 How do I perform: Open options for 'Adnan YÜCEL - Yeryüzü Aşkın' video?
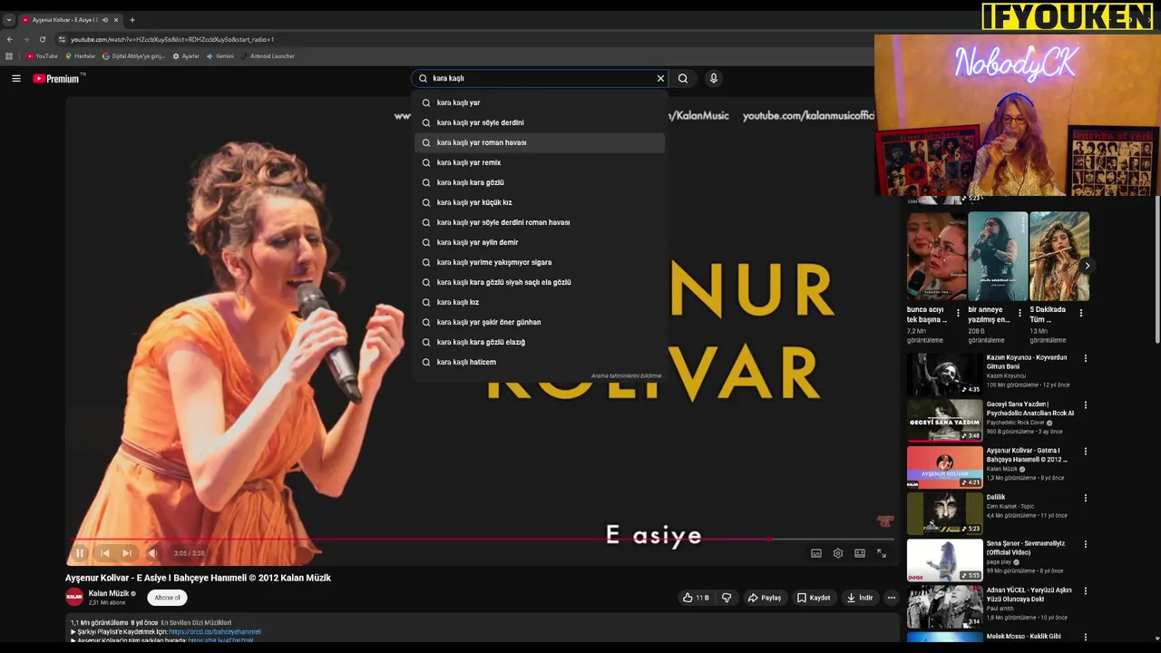click(x=1085, y=590)
